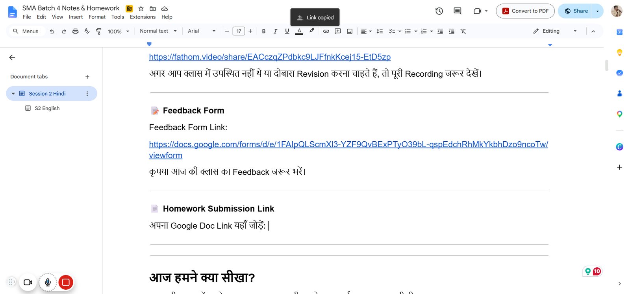Toggle bold formatting
Screen dimensions: 630x294
coord(264,31)
